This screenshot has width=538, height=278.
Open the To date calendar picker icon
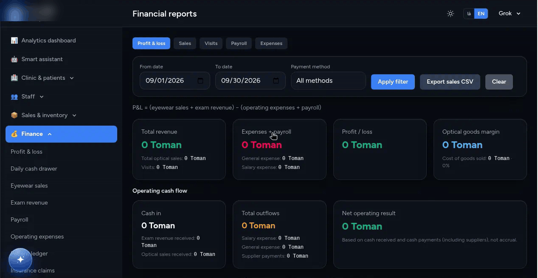276,81
